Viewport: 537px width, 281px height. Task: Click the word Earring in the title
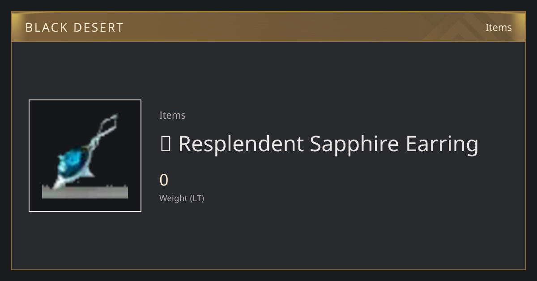(x=442, y=144)
